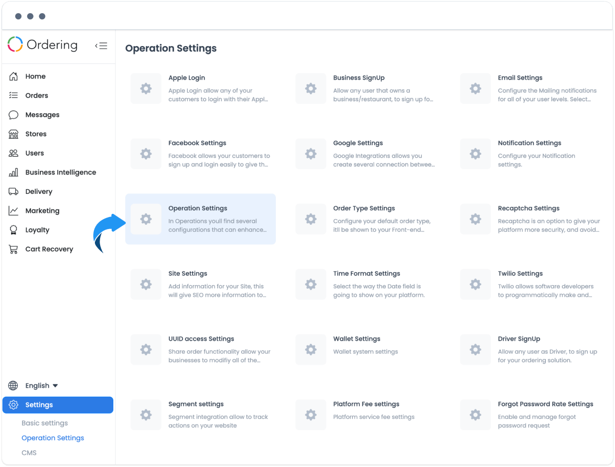Click the 'Operation Settings' page heading

coord(171,48)
